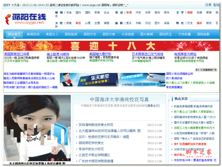Select slideshow page number 5

click(68, 160)
